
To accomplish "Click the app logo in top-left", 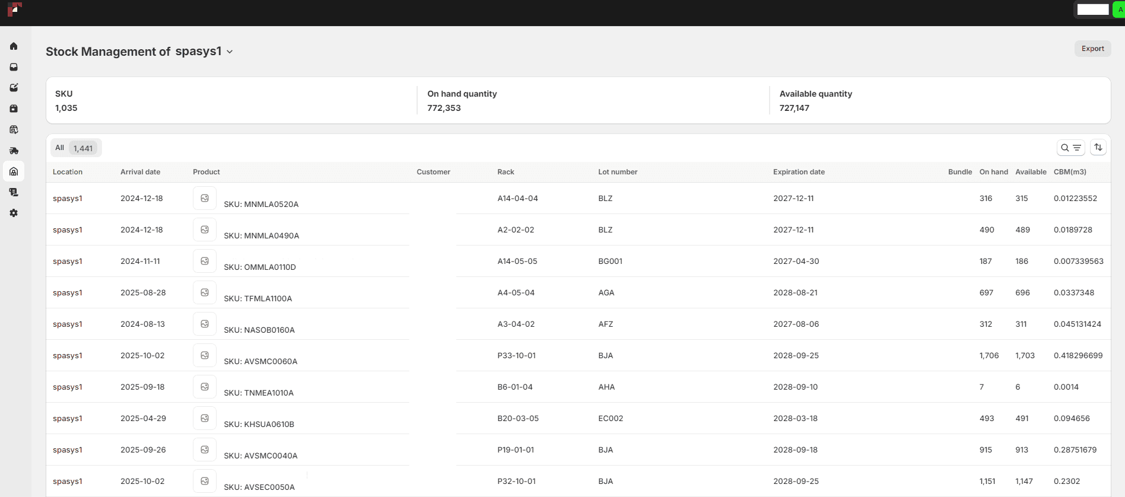I will [x=15, y=9].
